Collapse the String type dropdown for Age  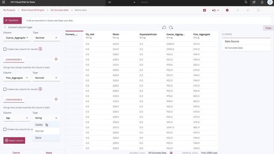coord(46,118)
